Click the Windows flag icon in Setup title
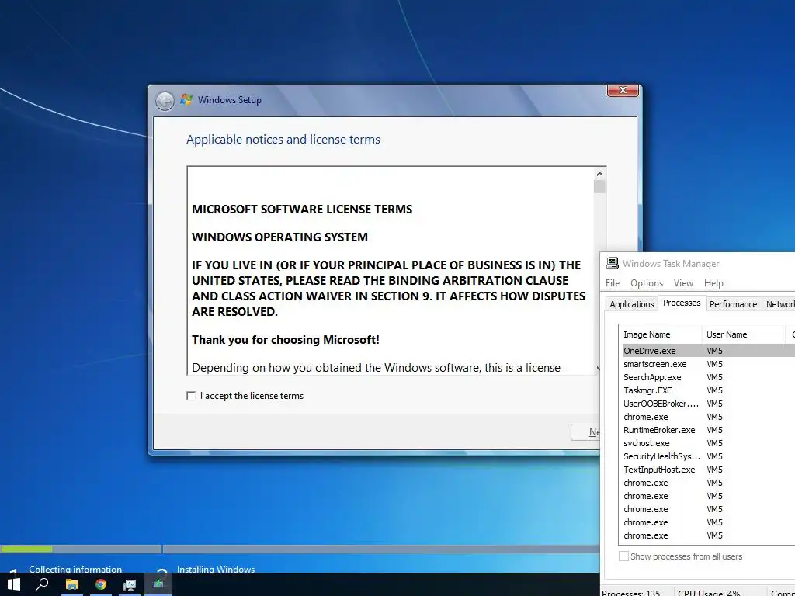 point(186,100)
